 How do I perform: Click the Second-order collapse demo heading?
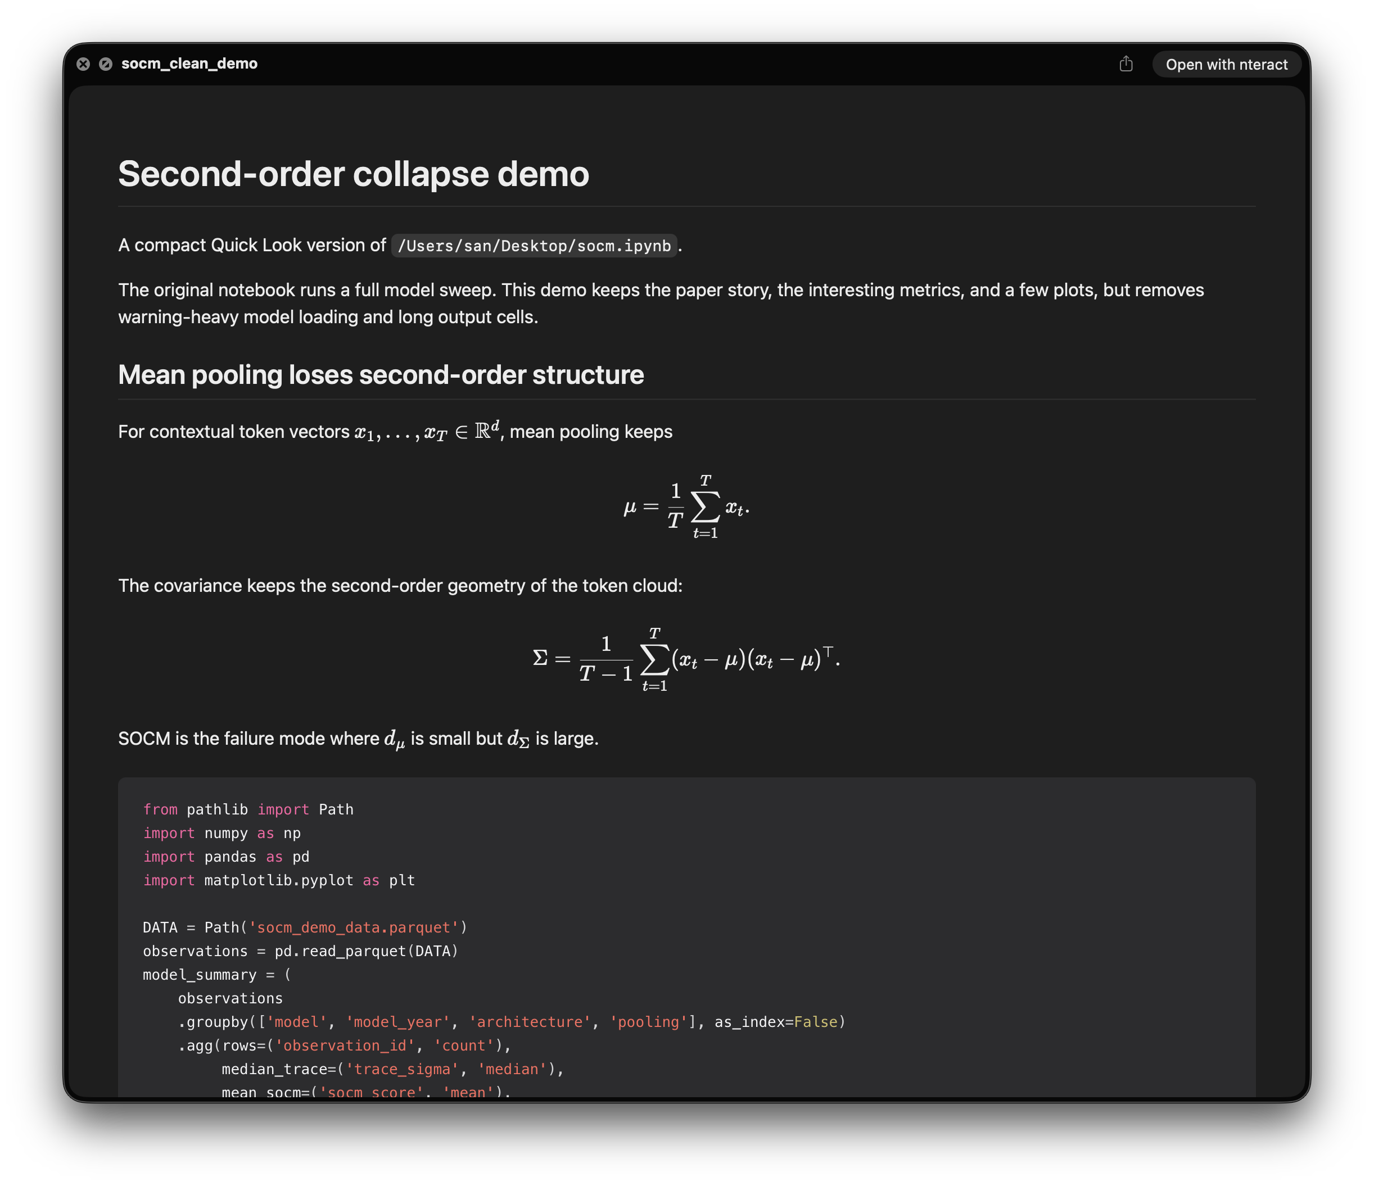point(354,174)
